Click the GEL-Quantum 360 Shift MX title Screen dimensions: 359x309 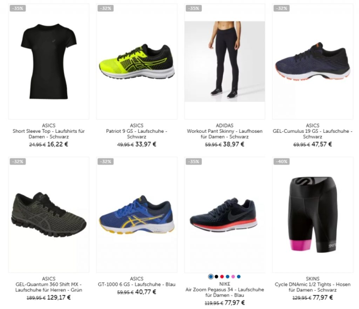[49, 287]
